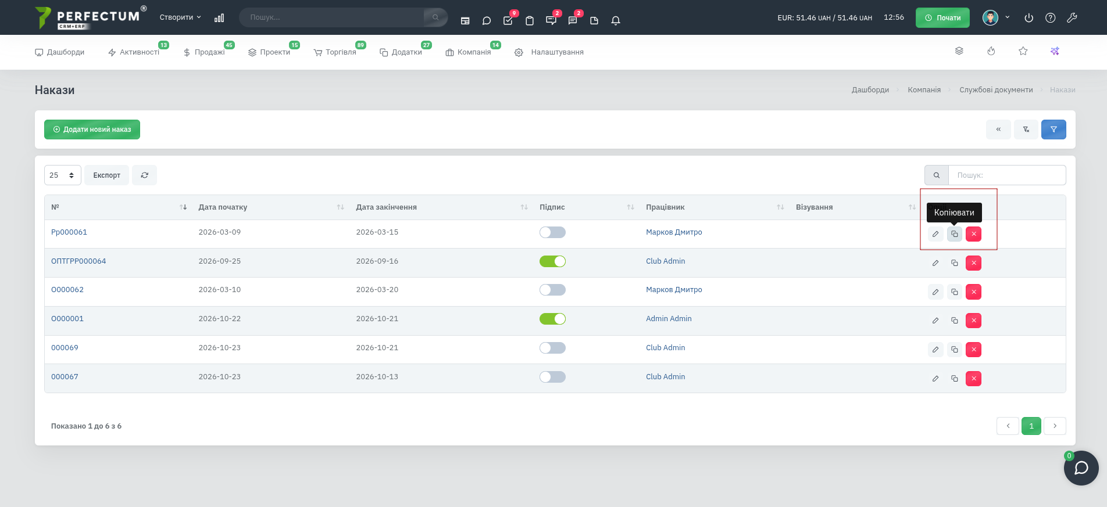This screenshot has width=1107, height=507.
Task: Open employee link Марков Дмитро in first row
Action: 674,232
